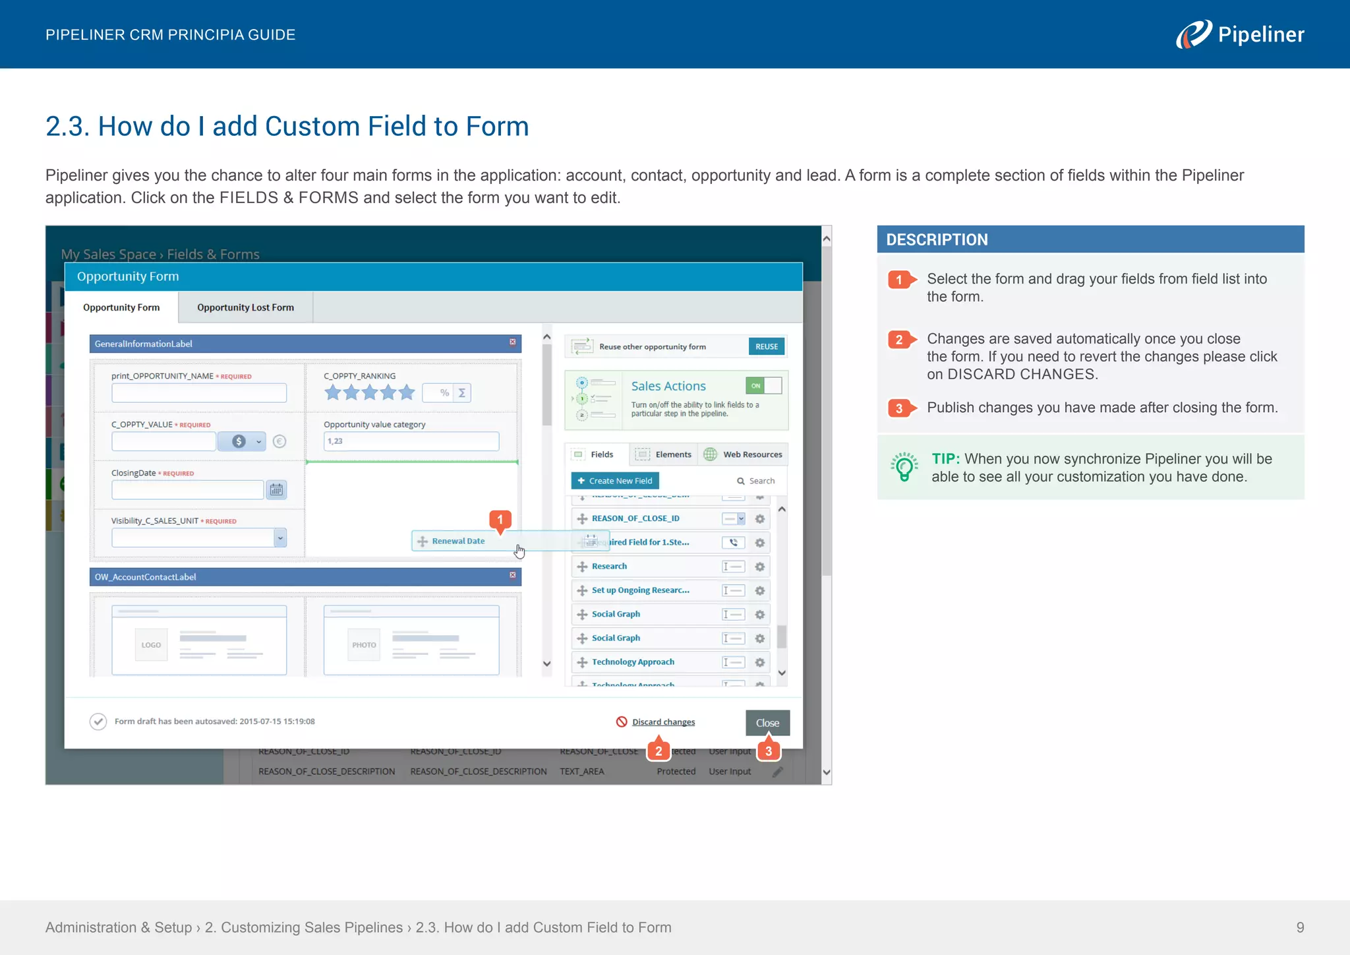This screenshot has height=955, width=1350.
Task: Click the pencil edit icon in background table
Action: [x=778, y=772]
